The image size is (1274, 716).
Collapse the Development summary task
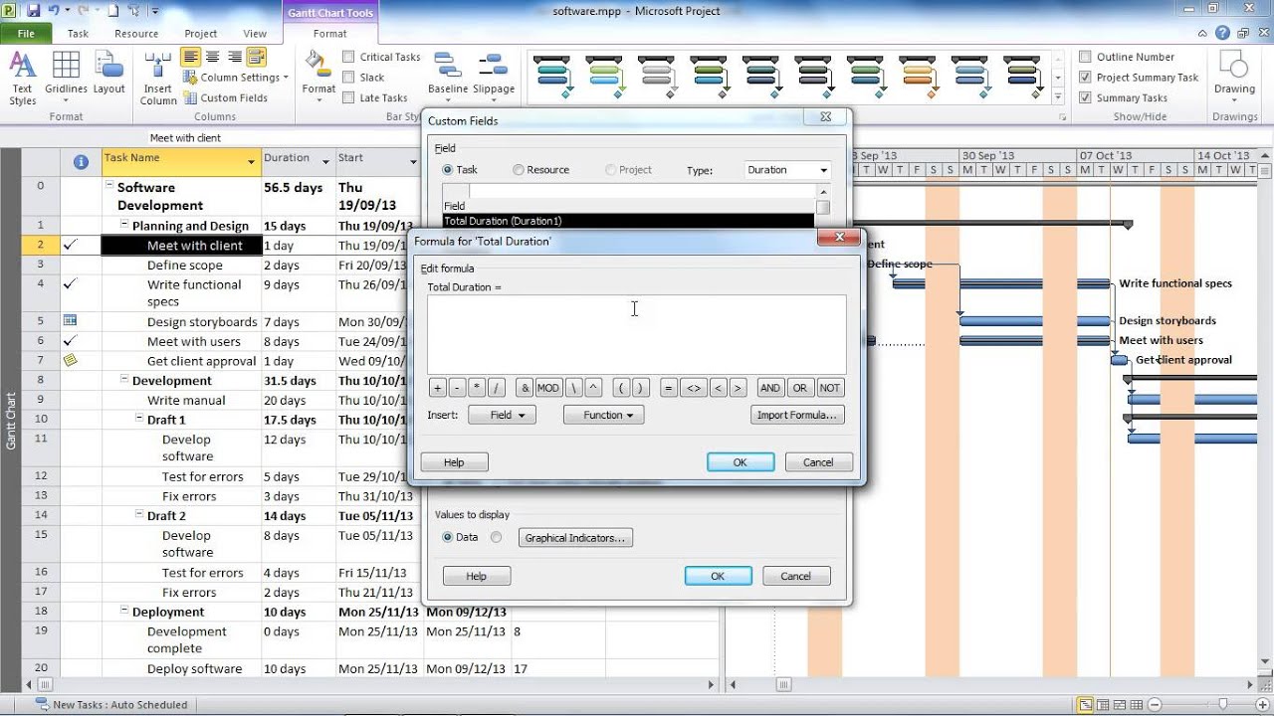124,380
